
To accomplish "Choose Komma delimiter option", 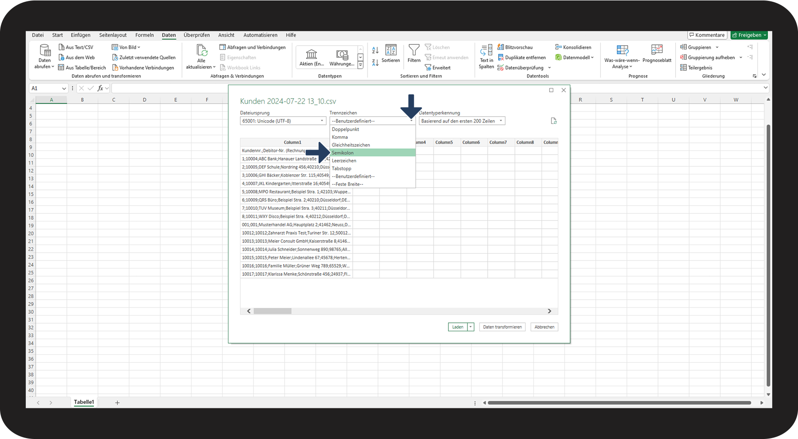I will [x=372, y=137].
